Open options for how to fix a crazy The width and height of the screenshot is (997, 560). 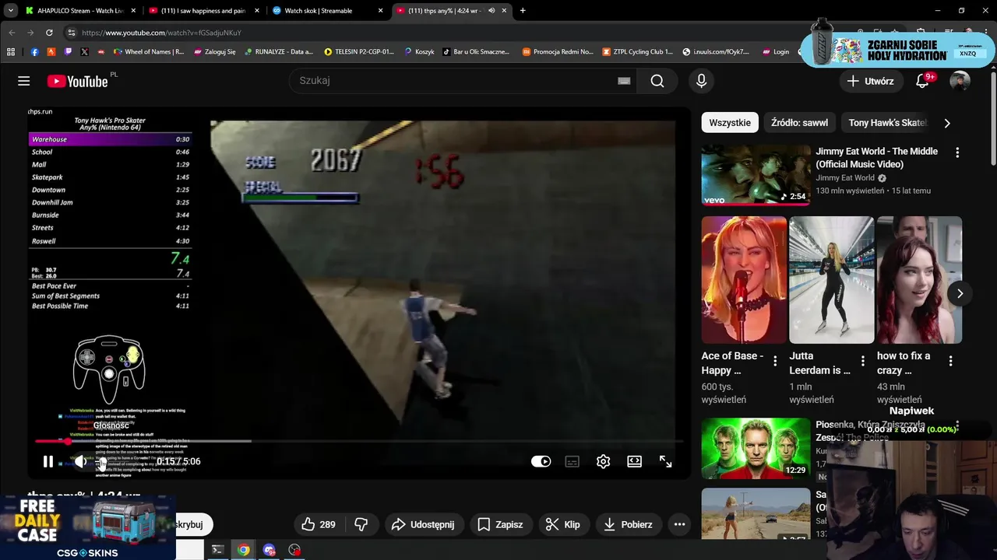pyautogui.click(x=950, y=361)
